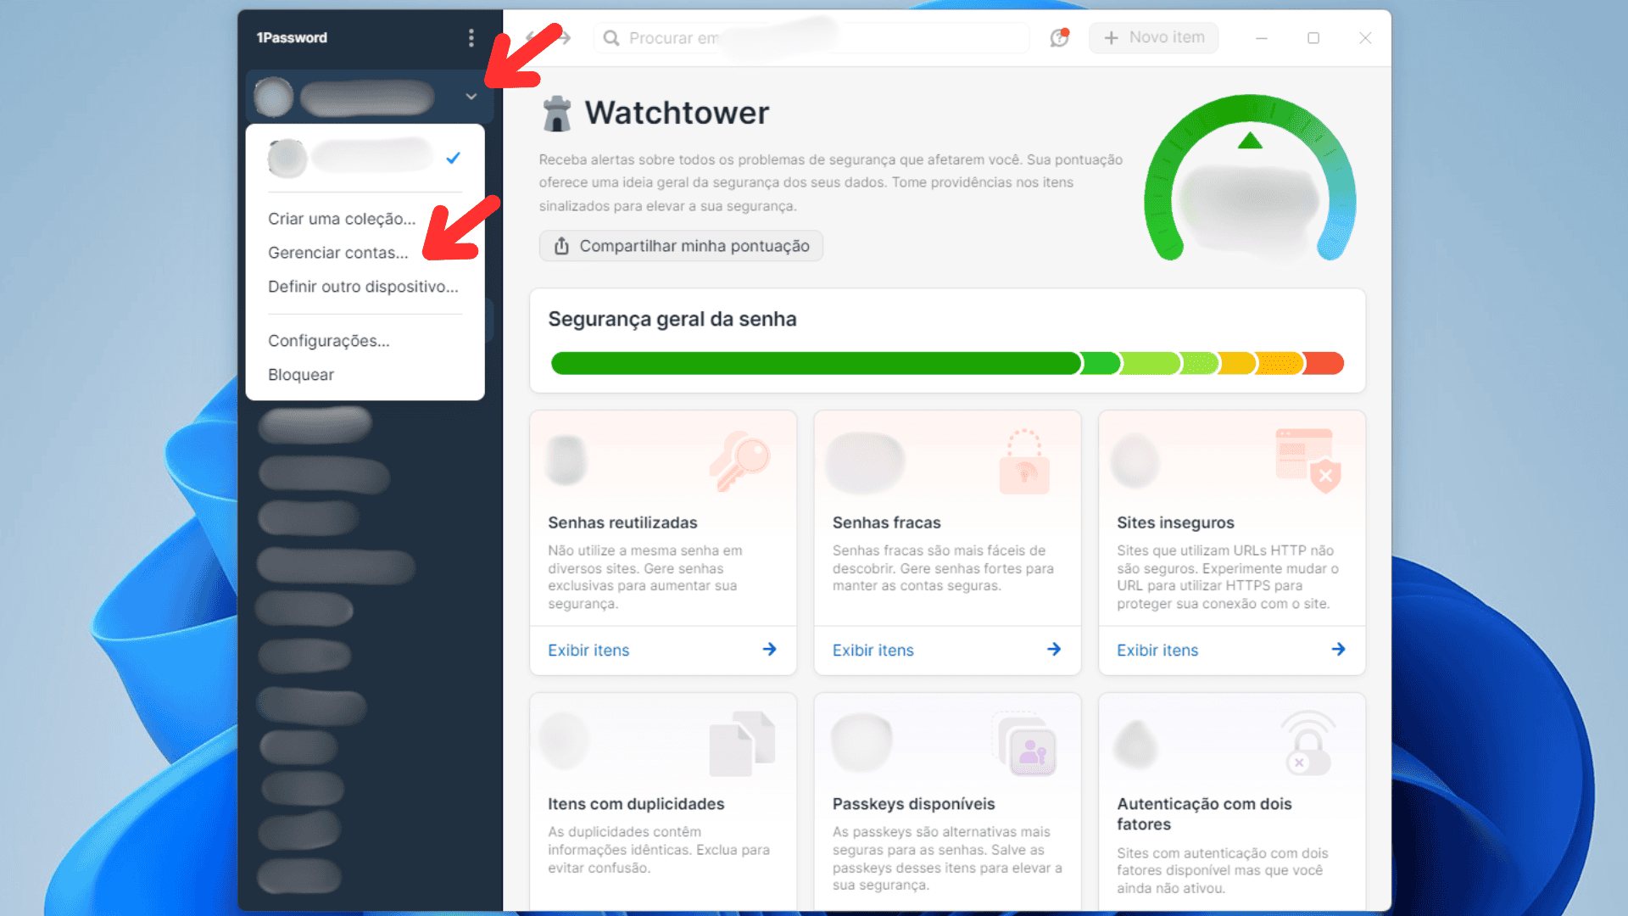Image resolution: width=1628 pixels, height=916 pixels.
Task: Open the three-dot sidebar menu
Action: tap(471, 37)
